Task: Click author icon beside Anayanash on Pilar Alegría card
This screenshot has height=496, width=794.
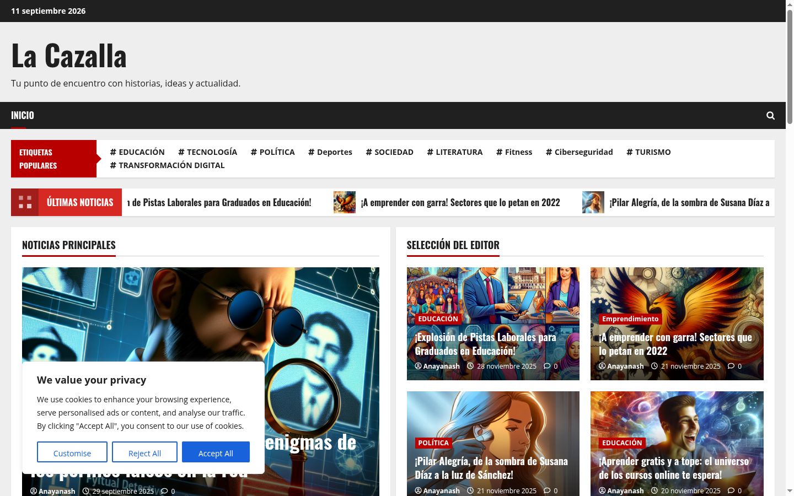Action: point(418,490)
